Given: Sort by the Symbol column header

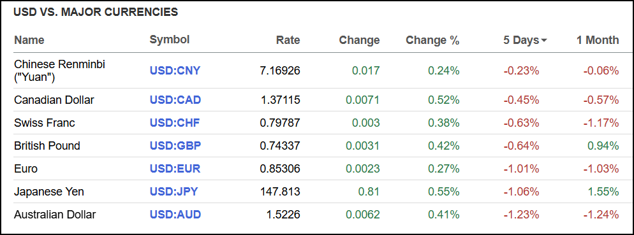Looking at the screenshot, I should click(170, 39).
